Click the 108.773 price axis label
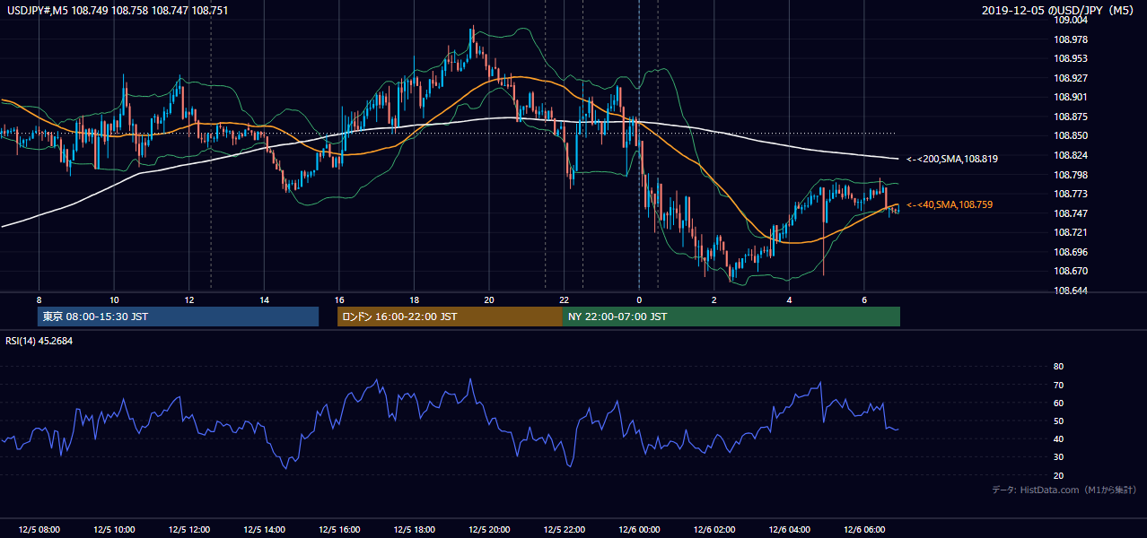This screenshot has height=538, width=1147. pyautogui.click(x=1070, y=194)
